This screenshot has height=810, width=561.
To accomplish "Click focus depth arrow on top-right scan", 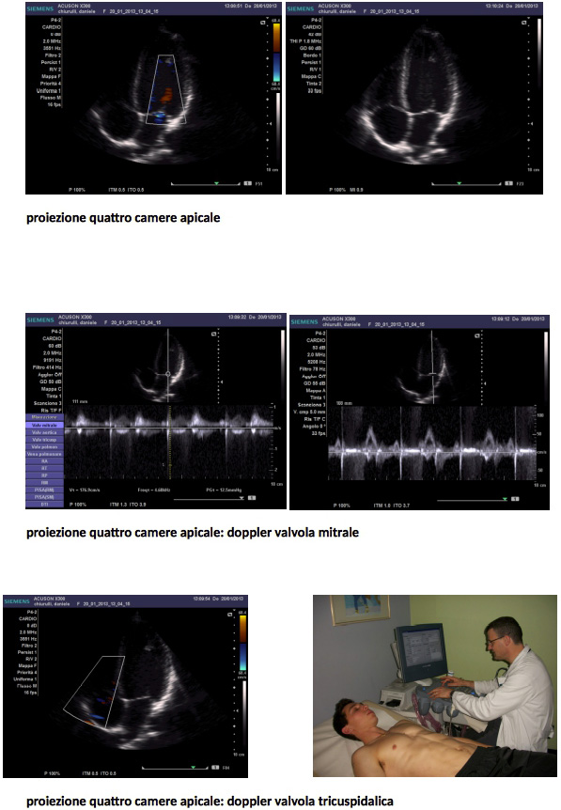I will coord(532,124).
